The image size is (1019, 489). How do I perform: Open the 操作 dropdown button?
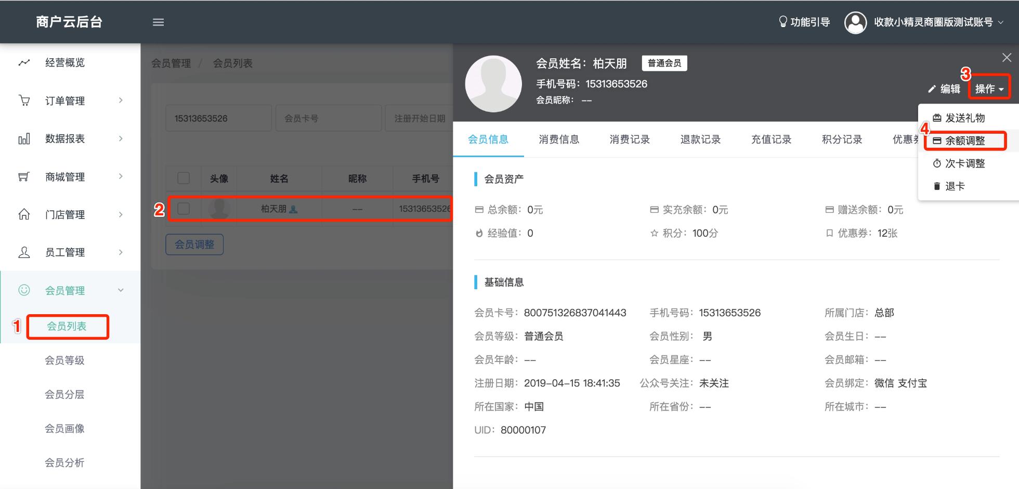pos(989,89)
